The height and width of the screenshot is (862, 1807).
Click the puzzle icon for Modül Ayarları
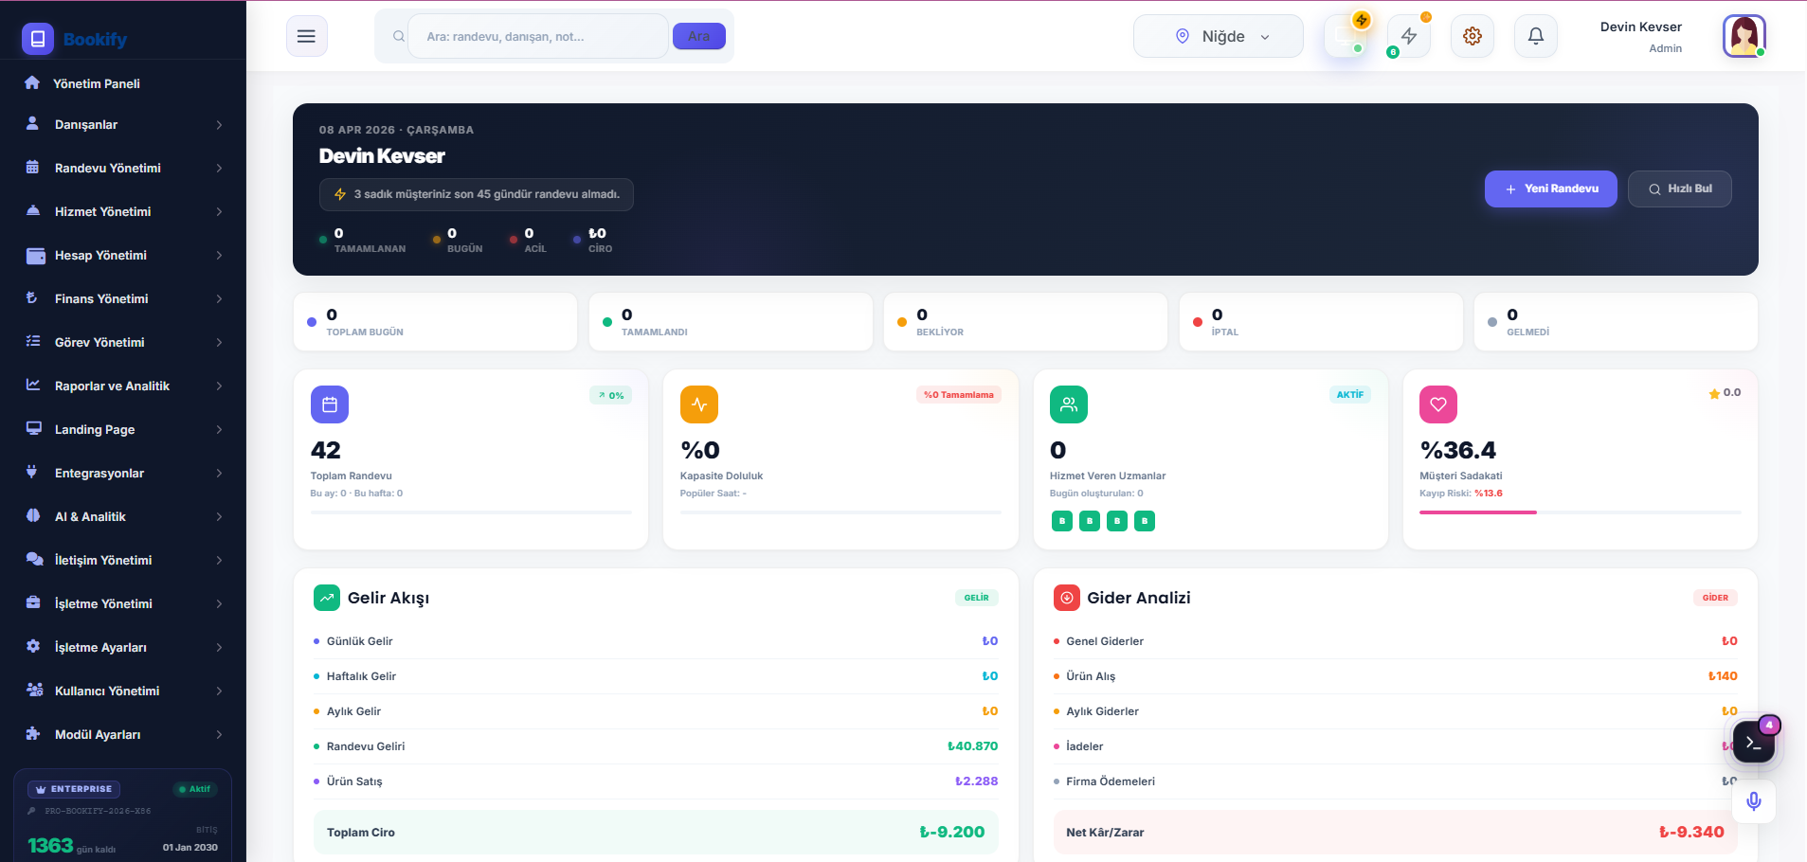click(33, 733)
